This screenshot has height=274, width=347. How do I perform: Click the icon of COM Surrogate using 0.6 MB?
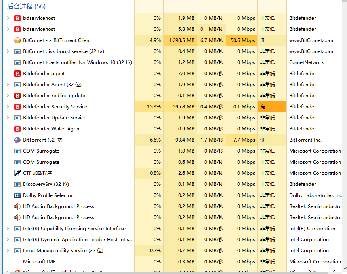coord(17,162)
